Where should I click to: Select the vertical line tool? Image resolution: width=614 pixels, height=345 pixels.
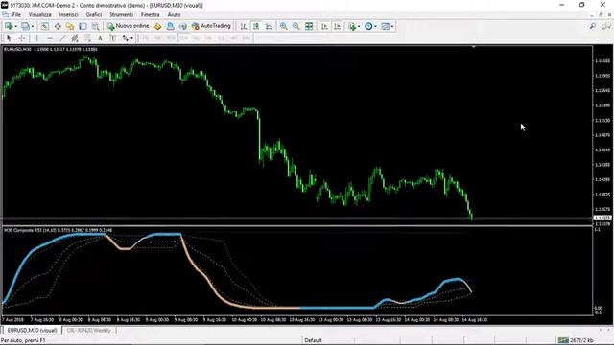pos(36,38)
